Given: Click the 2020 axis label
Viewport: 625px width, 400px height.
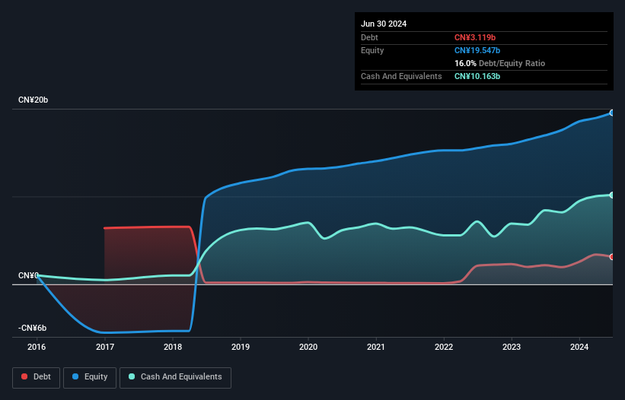Looking at the screenshot, I should click(308, 347).
